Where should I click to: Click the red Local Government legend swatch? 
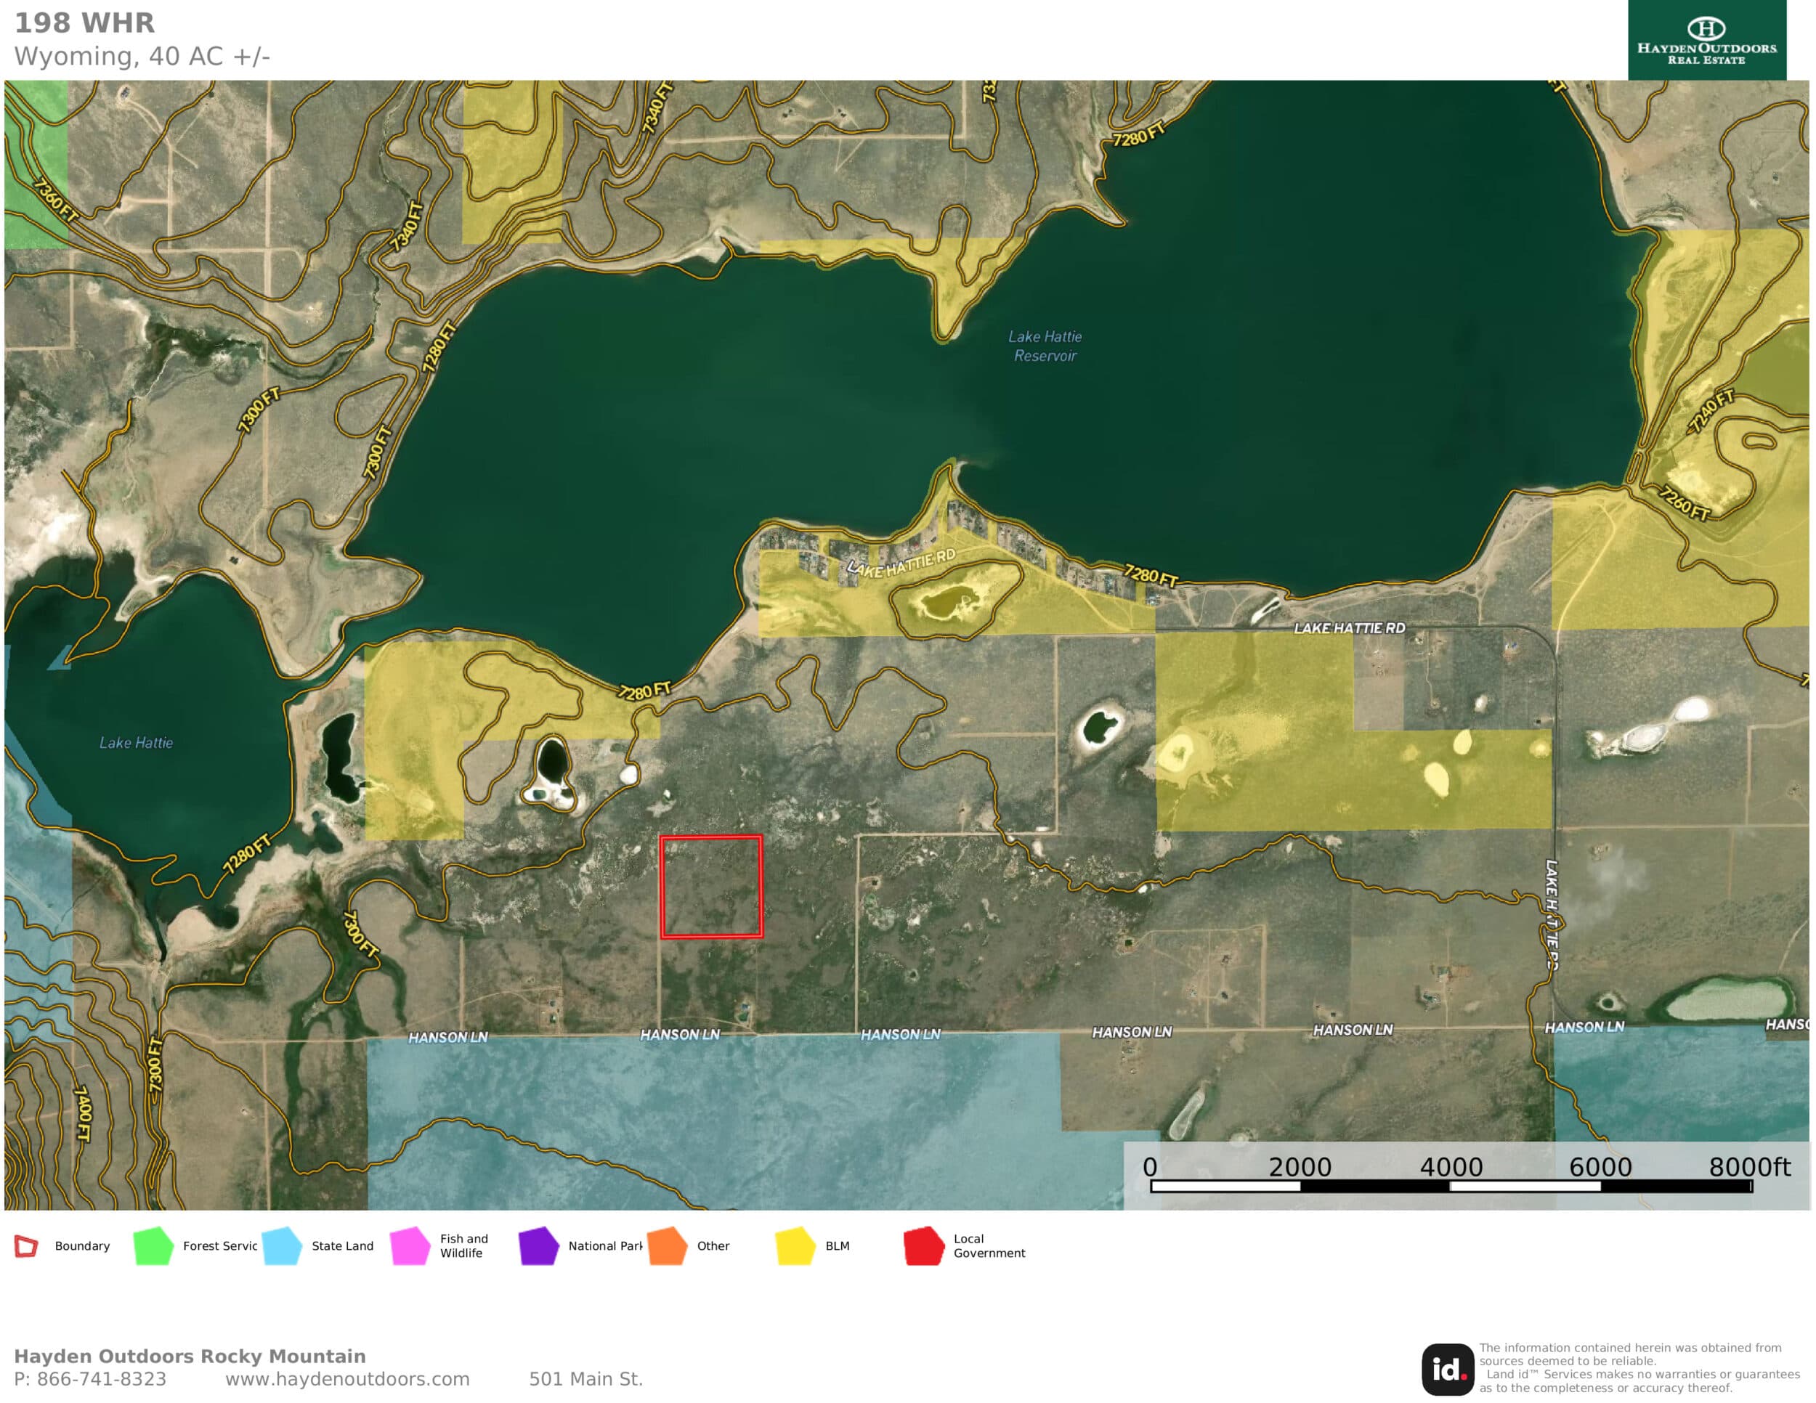(924, 1246)
